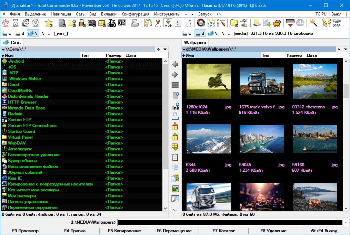The image size is (350, 235).
Task: Open dropdown on gray document toolbar icon
Action: coord(64,25)
